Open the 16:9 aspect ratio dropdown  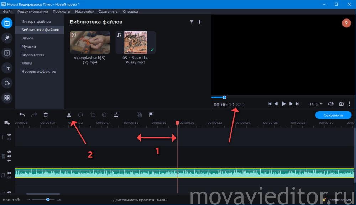(315, 104)
